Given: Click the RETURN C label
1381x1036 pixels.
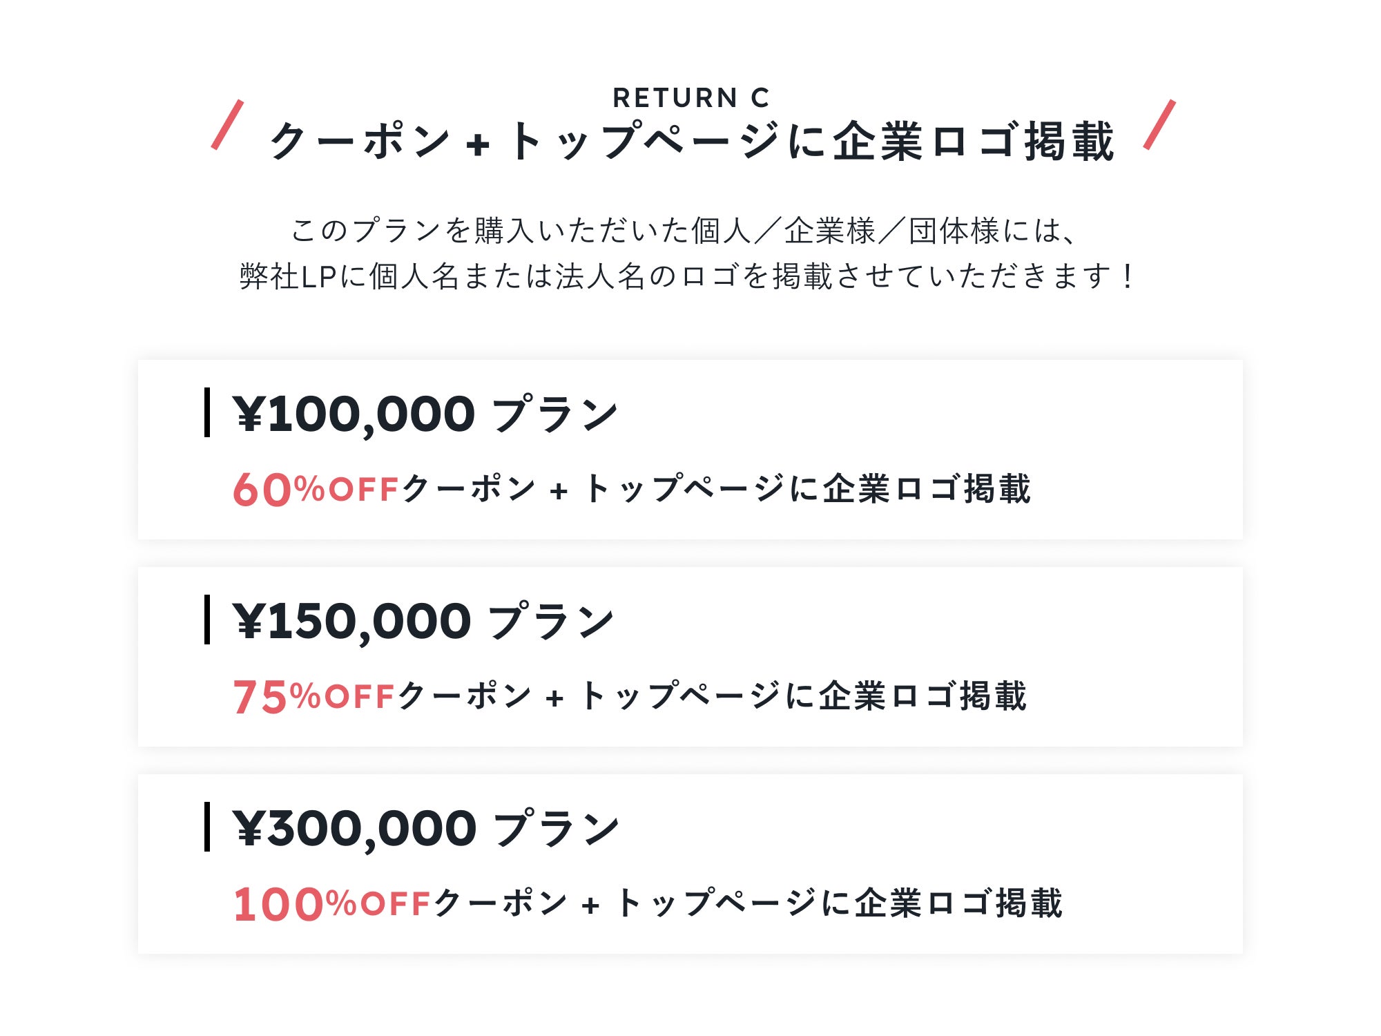Looking at the screenshot, I should 690,98.
